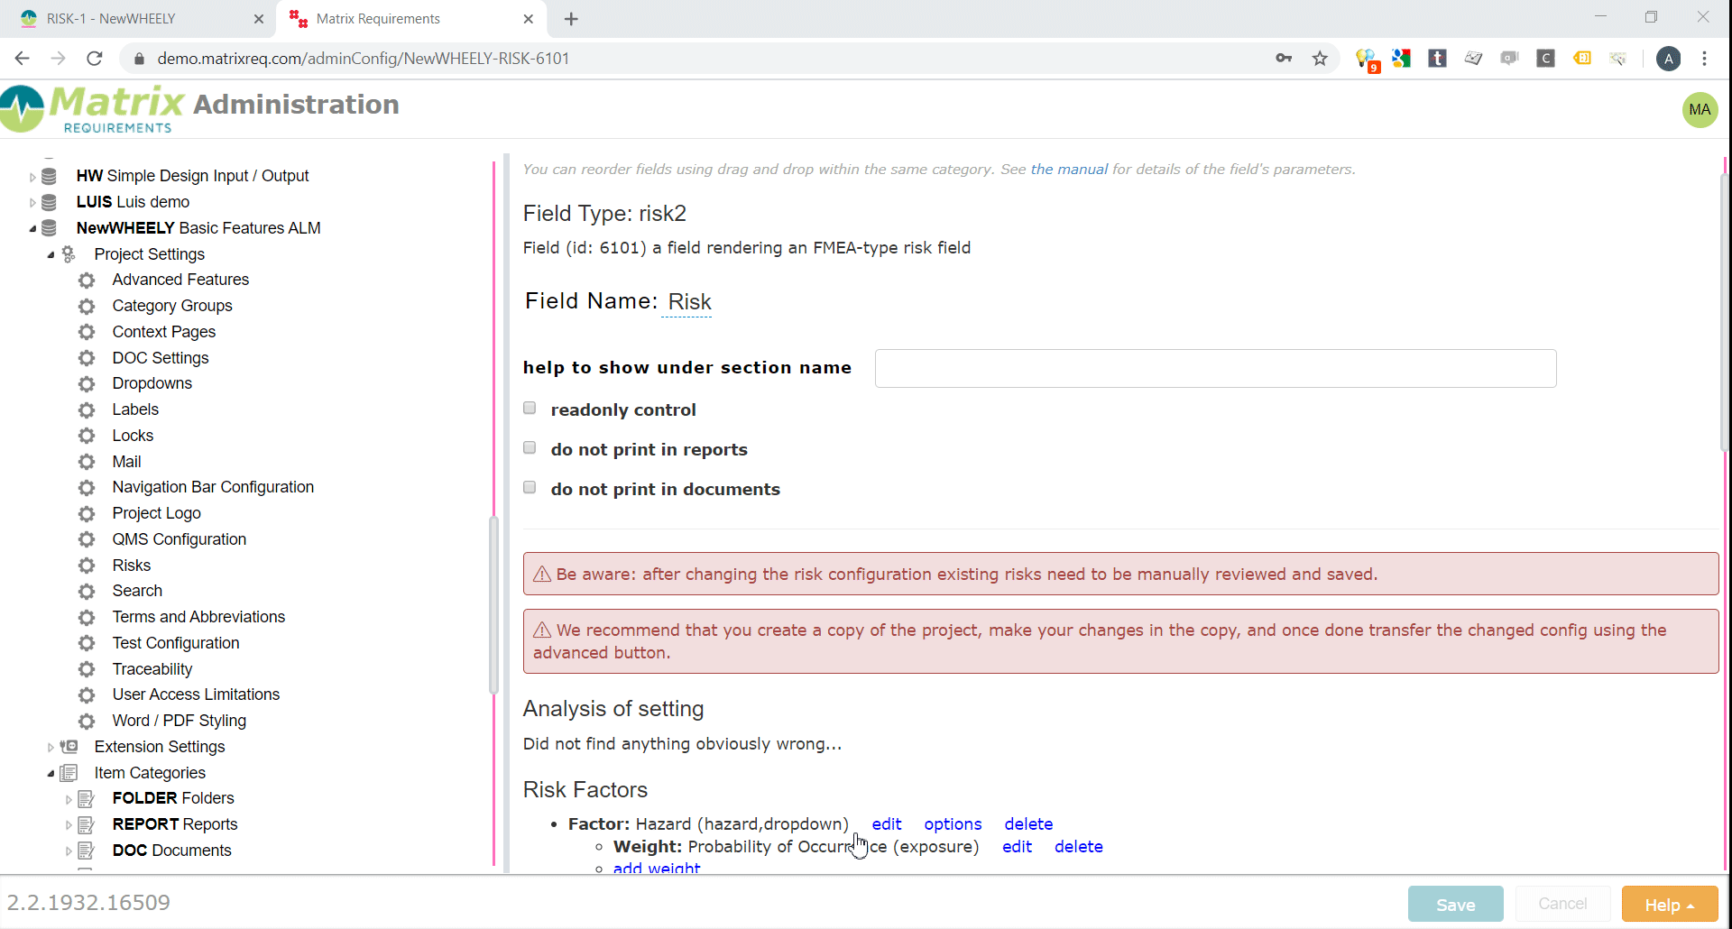
Task: Open DOC Settings in the tree
Action: (161, 358)
